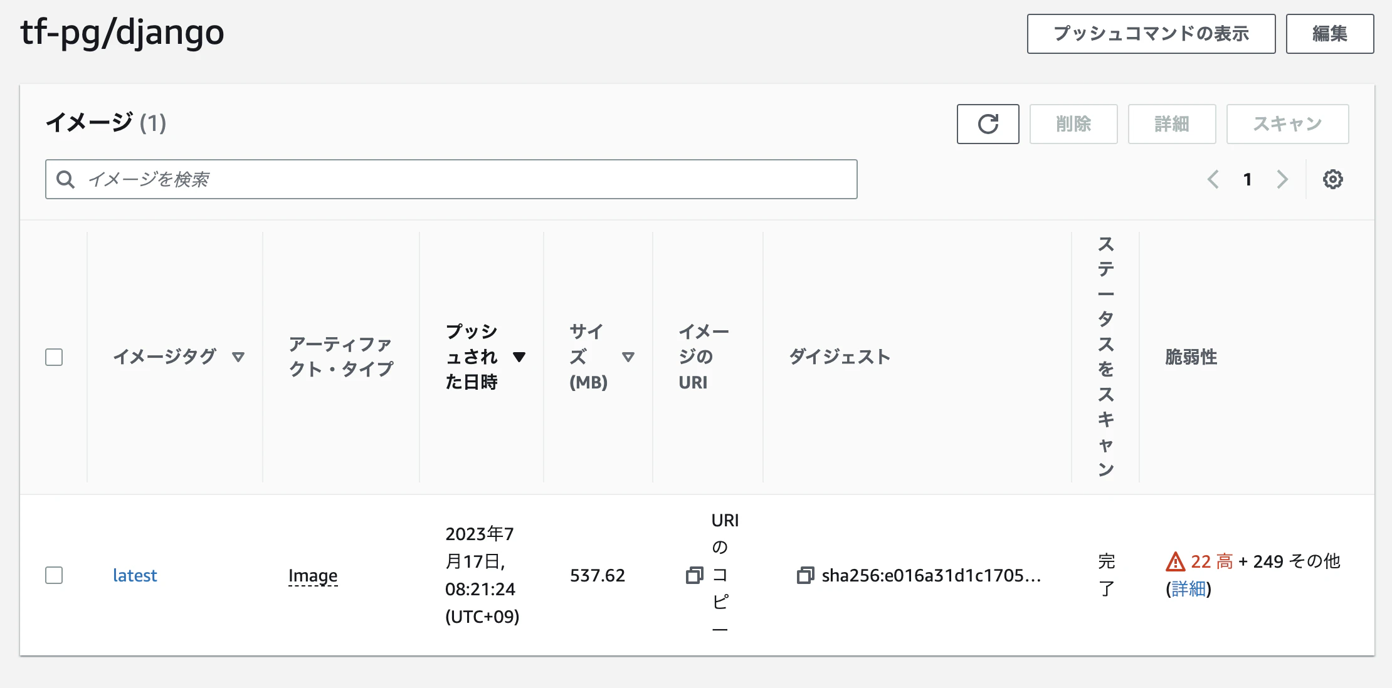Click the ステータスをスキャン column header
This screenshot has height=688, width=1392.
point(1105,357)
